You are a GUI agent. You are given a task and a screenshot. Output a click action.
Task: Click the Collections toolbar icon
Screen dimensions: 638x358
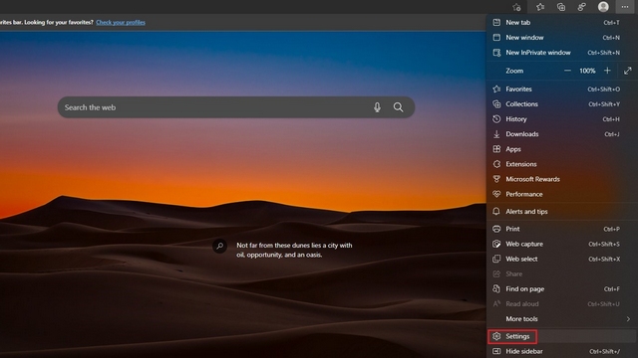[x=561, y=7]
